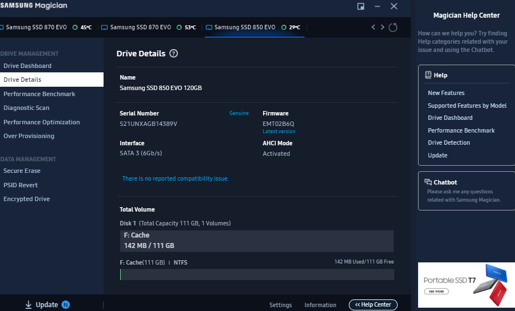515x311 pixels.
Task: Open Information in the bottom bar
Action: point(320,305)
